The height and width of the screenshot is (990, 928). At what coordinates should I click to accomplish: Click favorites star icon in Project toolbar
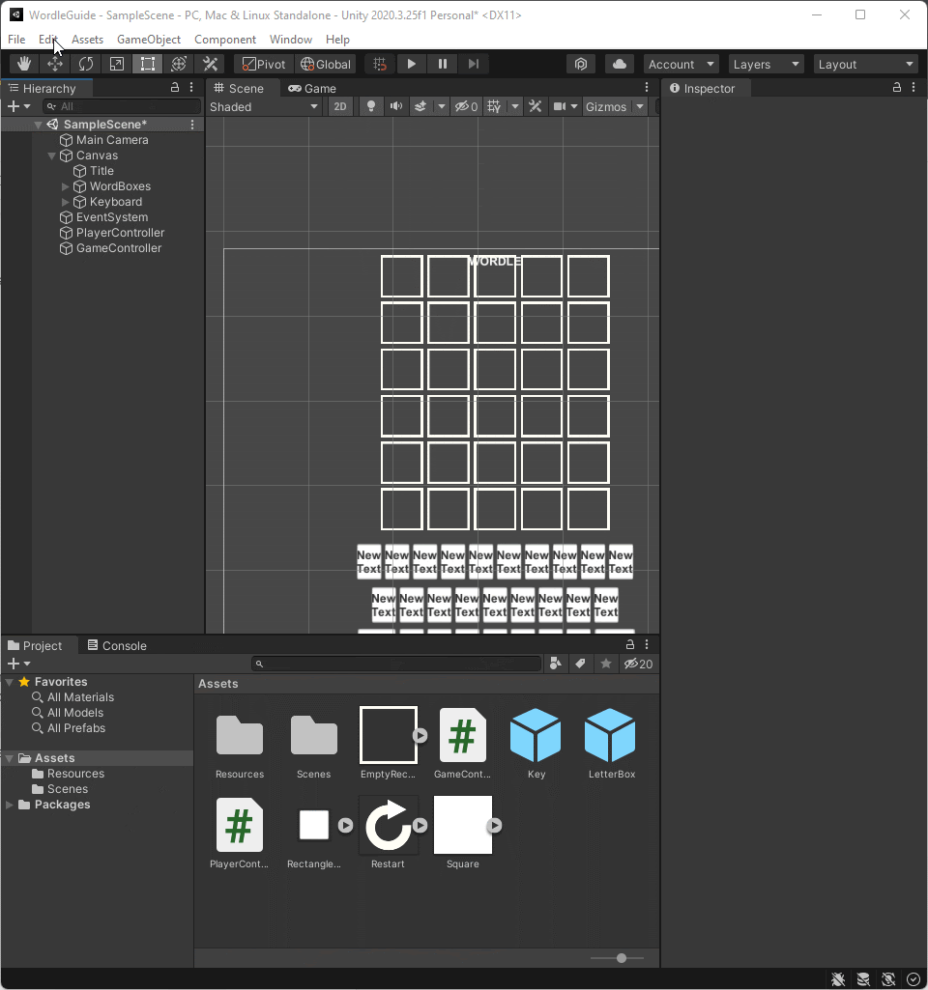point(606,664)
